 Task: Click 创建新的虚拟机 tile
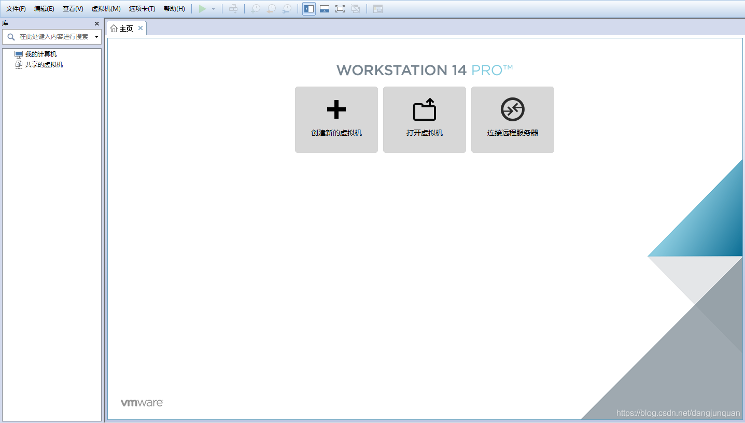pyautogui.click(x=336, y=120)
